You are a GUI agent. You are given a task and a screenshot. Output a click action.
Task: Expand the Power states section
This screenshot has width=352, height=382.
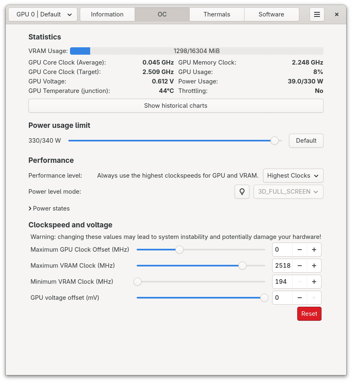click(x=49, y=208)
